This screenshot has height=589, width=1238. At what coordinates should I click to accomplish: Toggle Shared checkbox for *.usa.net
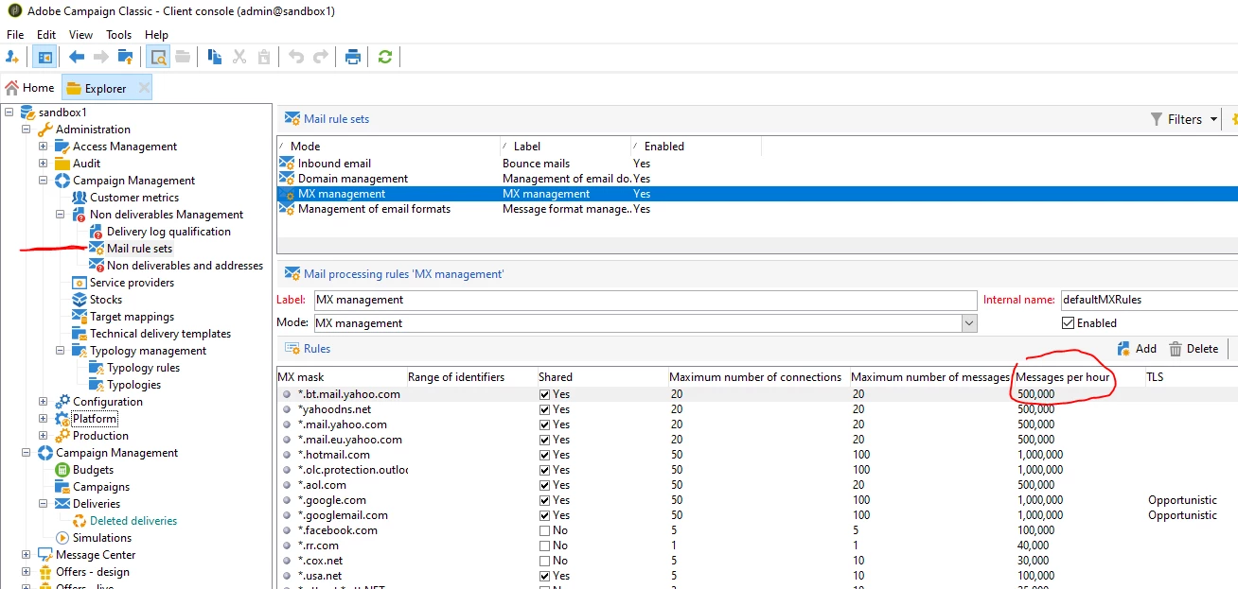click(x=545, y=576)
